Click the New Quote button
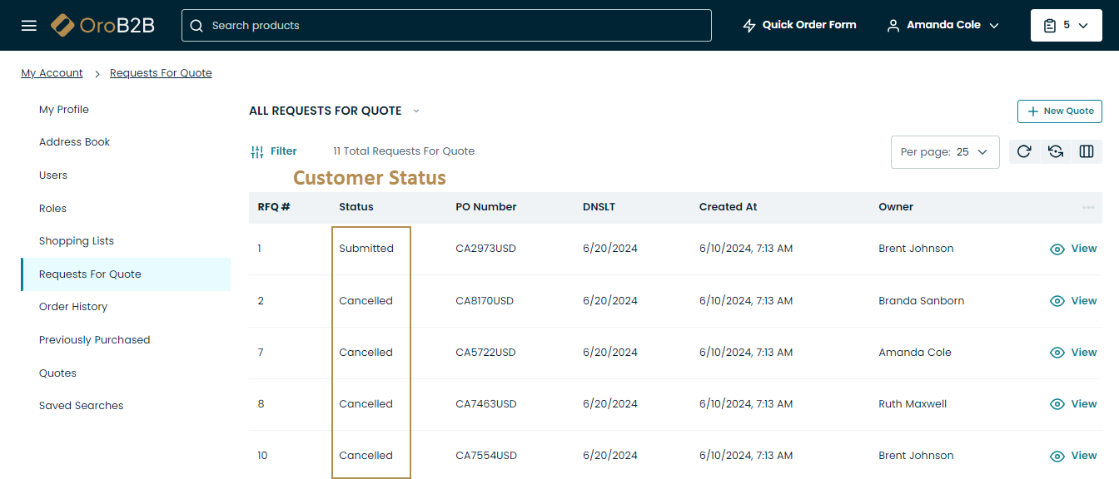This screenshot has width=1119, height=479. [x=1059, y=111]
